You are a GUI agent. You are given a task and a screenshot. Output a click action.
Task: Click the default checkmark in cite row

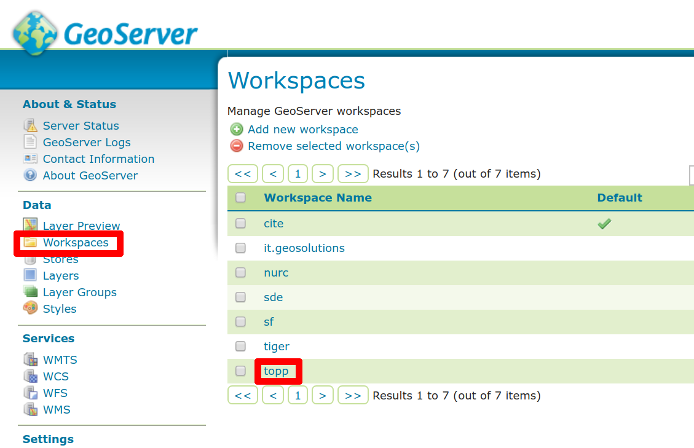point(604,224)
